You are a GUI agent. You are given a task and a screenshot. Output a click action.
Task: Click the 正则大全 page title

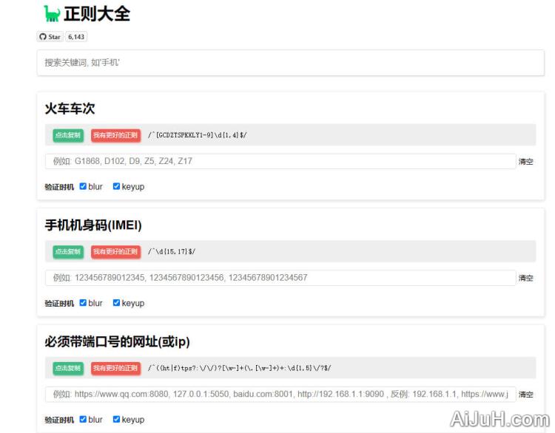point(97,14)
